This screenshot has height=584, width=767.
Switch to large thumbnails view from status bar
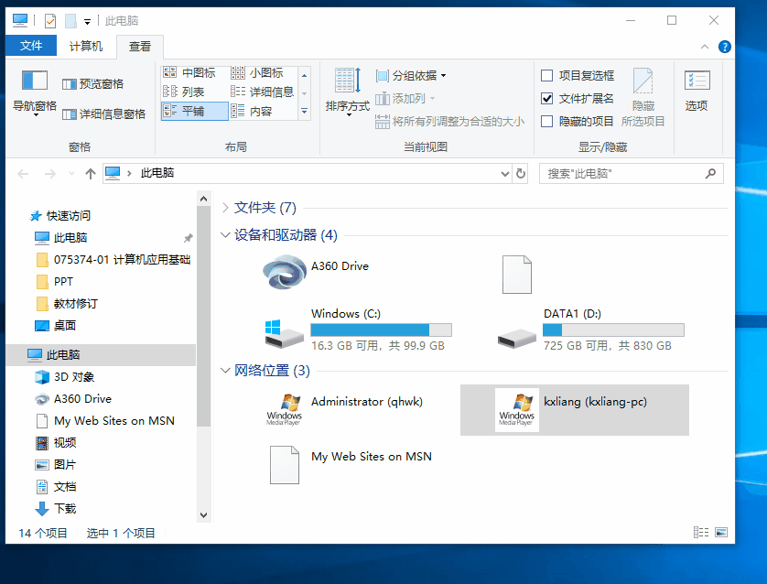click(721, 532)
